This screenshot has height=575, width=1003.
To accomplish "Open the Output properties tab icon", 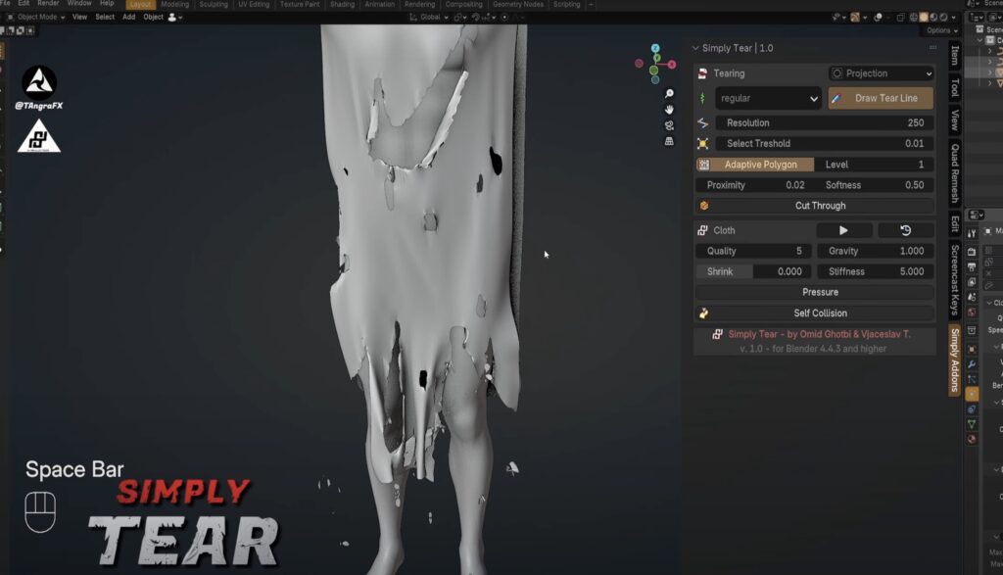I will tap(972, 266).
